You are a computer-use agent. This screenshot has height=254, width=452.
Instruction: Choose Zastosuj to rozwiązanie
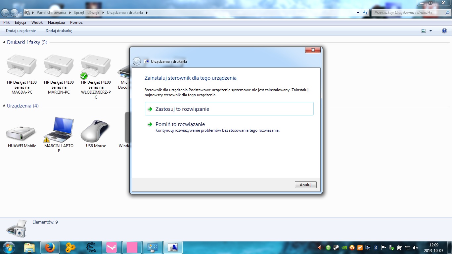229,109
